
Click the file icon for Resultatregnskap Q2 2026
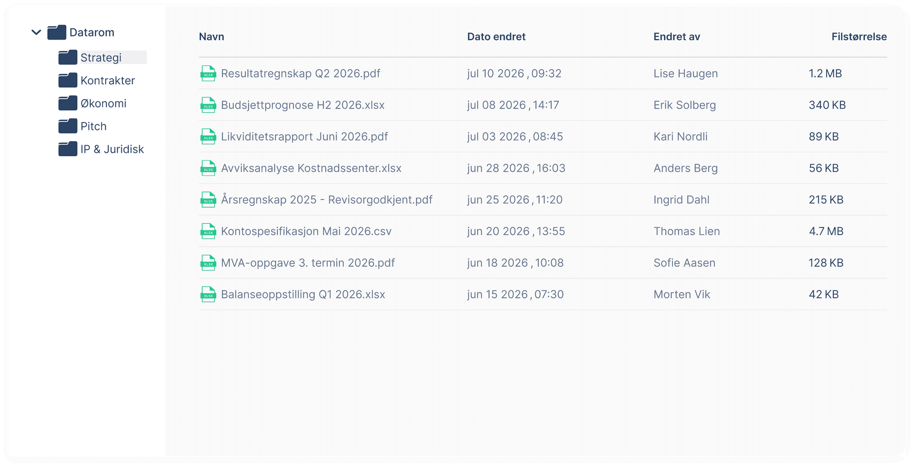point(208,74)
